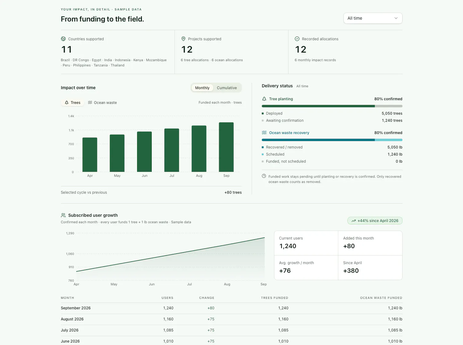The width and height of the screenshot is (463, 345).
Task: Click the Current users 1,240 card
Action: point(306,243)
